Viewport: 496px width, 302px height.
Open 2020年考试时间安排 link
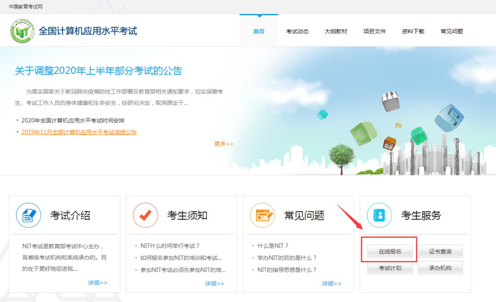pyautogui.click(x=73, y=120)
